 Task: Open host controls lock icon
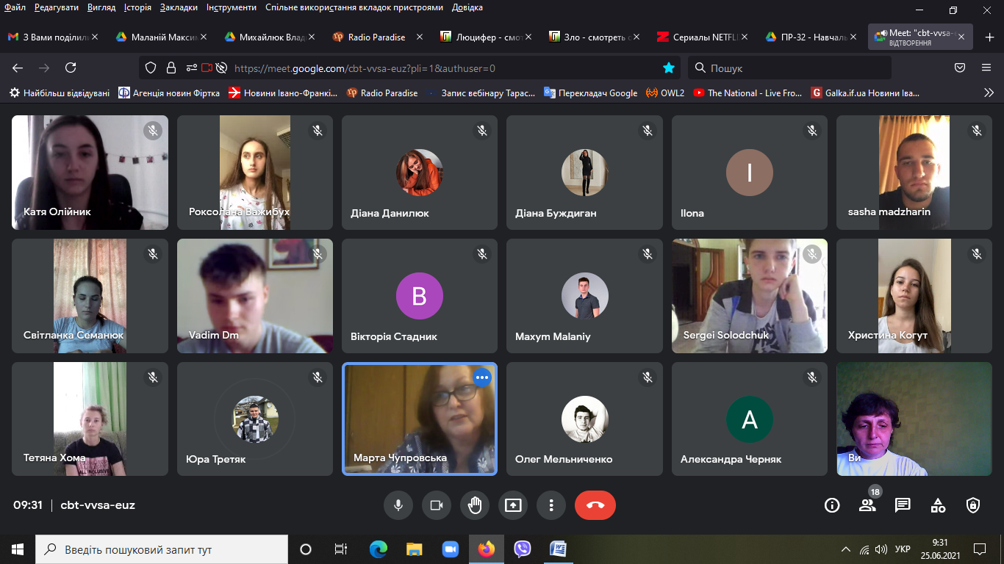[973, 505]
